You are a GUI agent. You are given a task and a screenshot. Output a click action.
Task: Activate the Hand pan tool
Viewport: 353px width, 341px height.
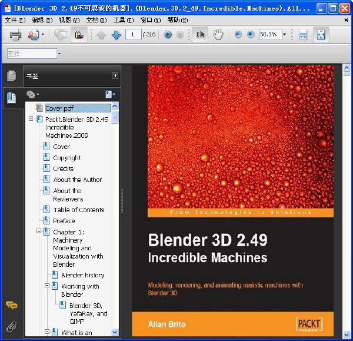(218, 35)
